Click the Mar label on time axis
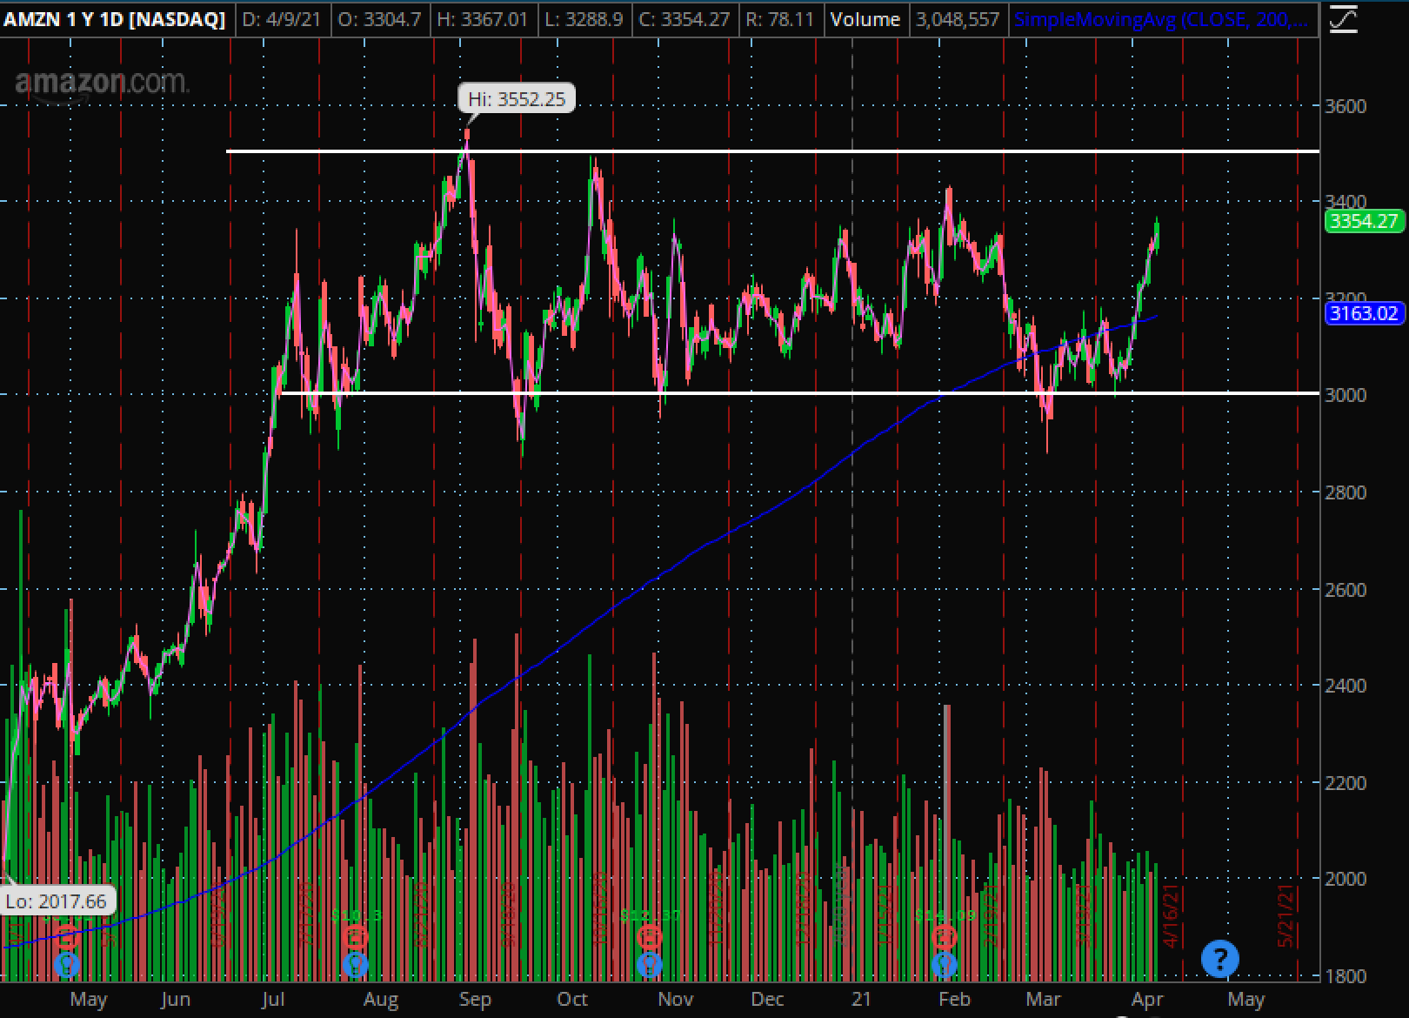Image resolution: width=1409 pixels, height=1018 pixels. [x=1044, y=1000]
